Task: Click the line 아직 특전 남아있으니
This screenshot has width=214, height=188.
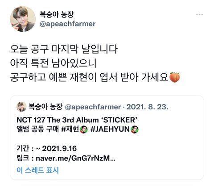Action: (x=53, y=63)
